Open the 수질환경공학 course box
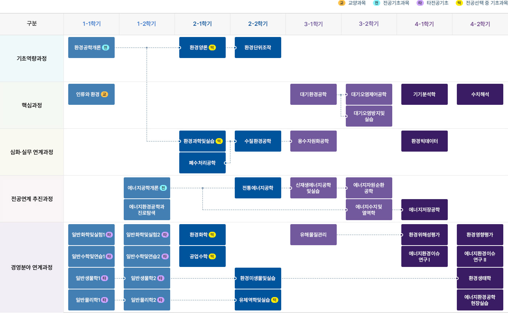508x313 pixels. coord(258,141)
